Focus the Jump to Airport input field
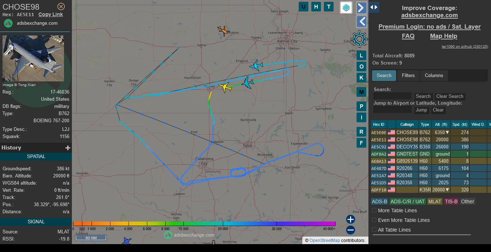Viewport: 491px width, 252px height. [393, 110]
